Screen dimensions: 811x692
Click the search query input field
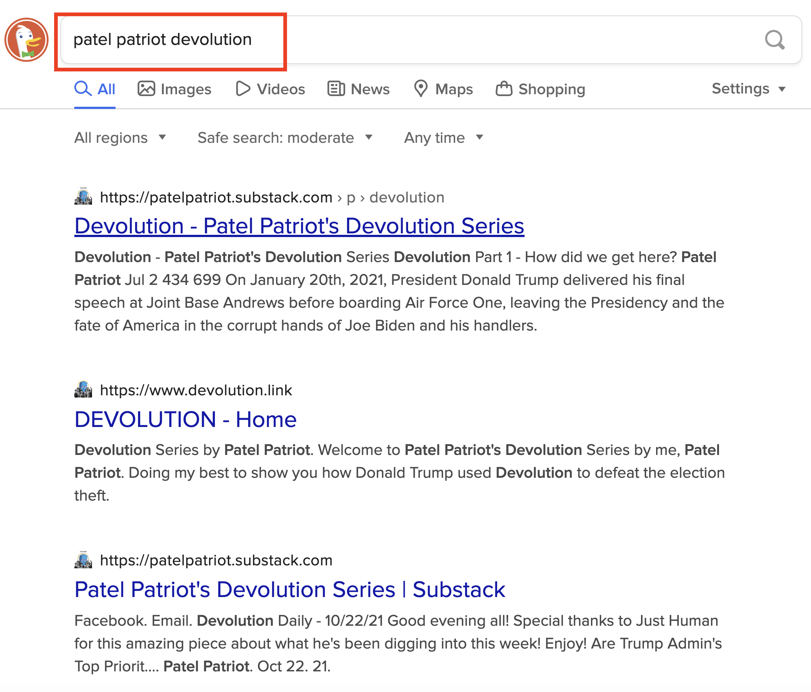(x=392, y=39)
